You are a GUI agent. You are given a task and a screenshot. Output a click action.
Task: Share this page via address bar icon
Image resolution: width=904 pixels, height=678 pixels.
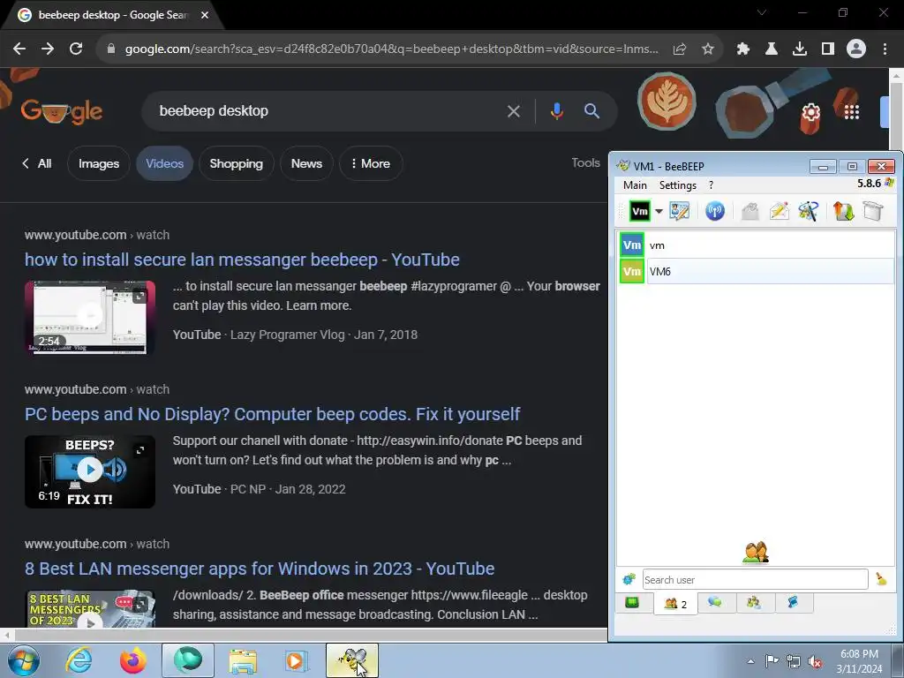(680, 49)
